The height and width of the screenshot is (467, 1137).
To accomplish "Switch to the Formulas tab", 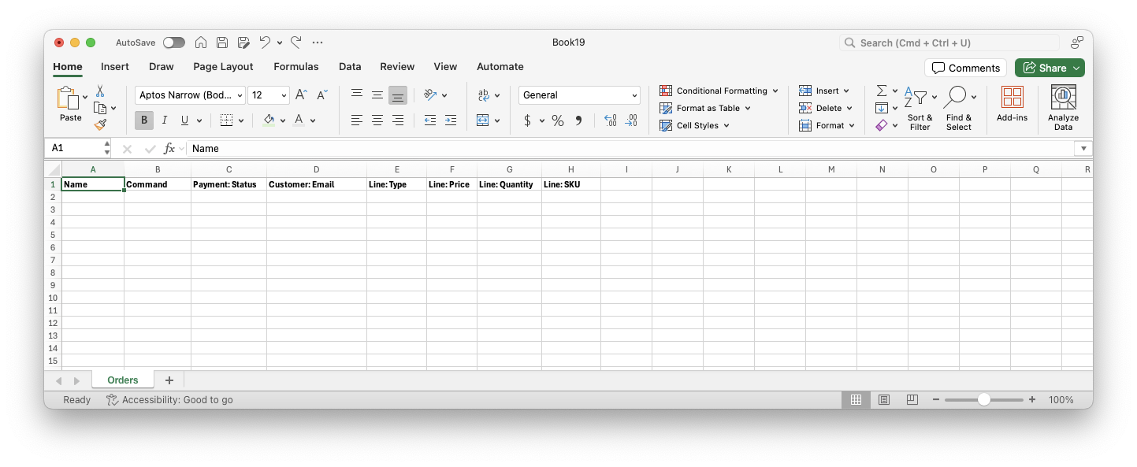I will tap(296, 67).
